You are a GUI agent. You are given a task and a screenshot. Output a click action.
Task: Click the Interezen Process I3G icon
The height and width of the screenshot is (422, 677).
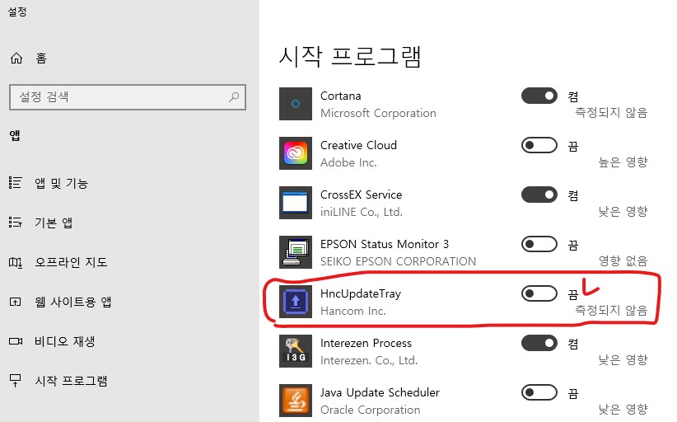pyautogui.click(x=296, y=351)
